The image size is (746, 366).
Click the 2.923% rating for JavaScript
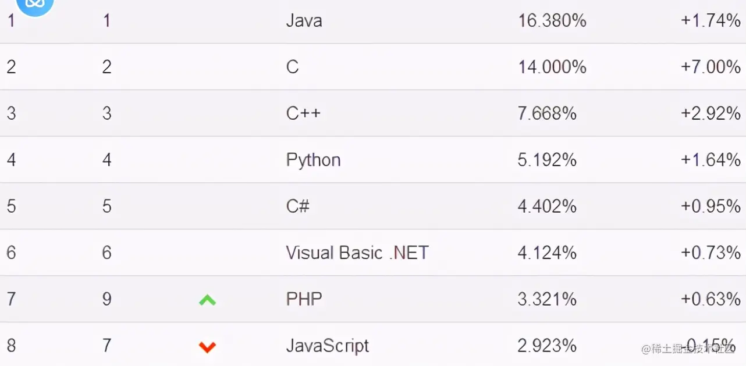click(547, 346)
